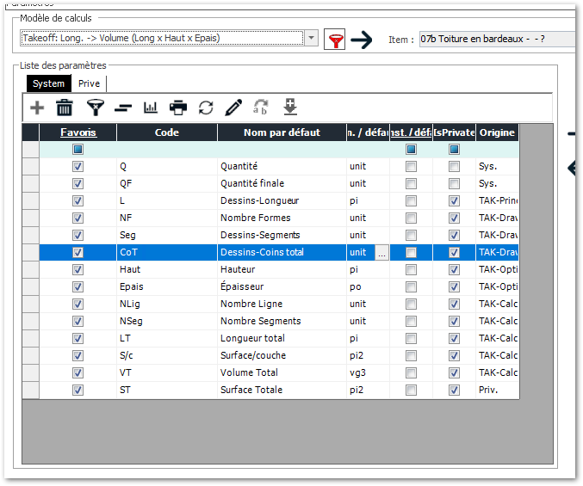Image resolution: width=583 pixels, height=486 pixels.
Task: Click the download arrow icon in toolbar
Action: pos(290,107)
